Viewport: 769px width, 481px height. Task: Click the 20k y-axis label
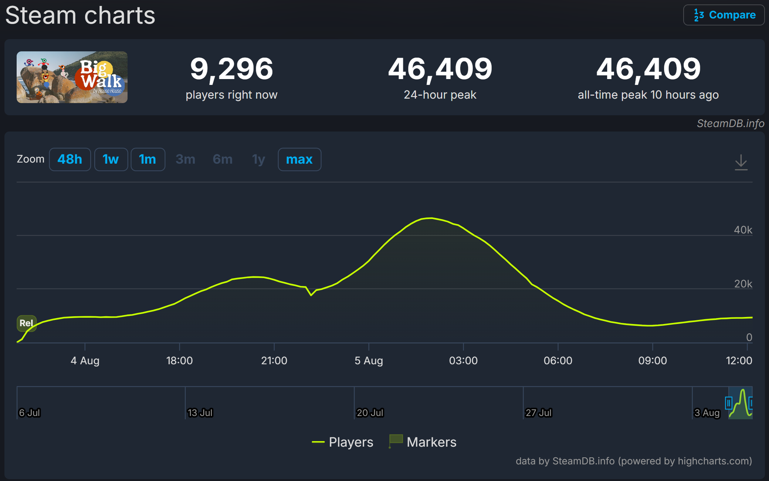[743, 284]
